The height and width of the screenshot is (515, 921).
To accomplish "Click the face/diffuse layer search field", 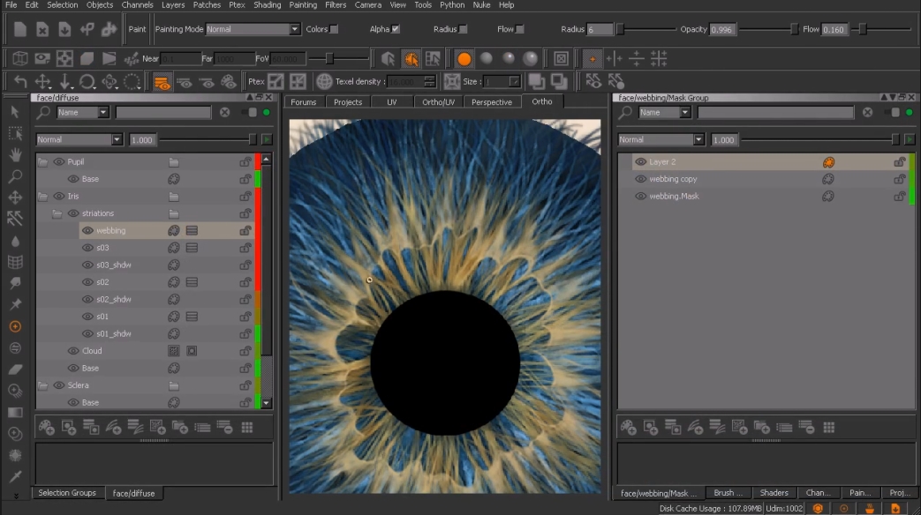I will pos(163,112).
